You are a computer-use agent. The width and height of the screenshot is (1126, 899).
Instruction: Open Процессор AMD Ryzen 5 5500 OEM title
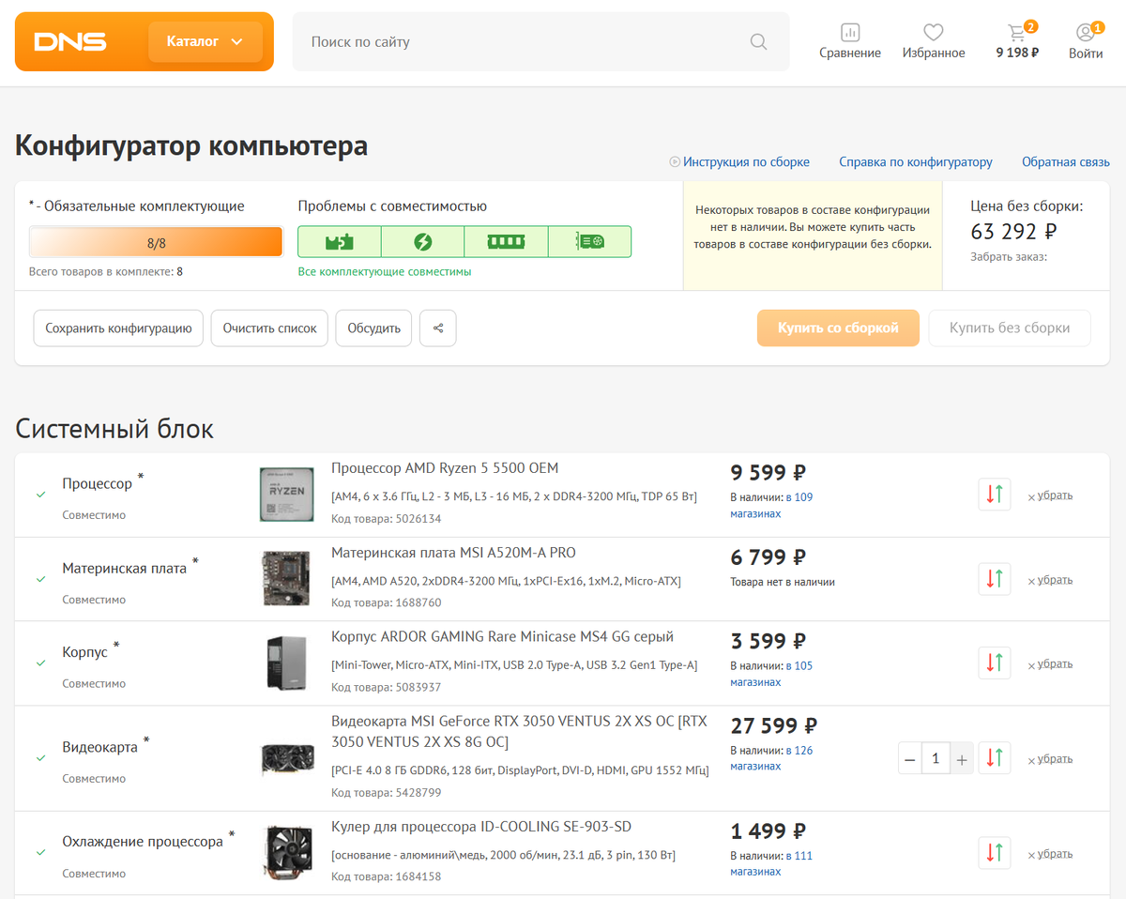(445, 468)
